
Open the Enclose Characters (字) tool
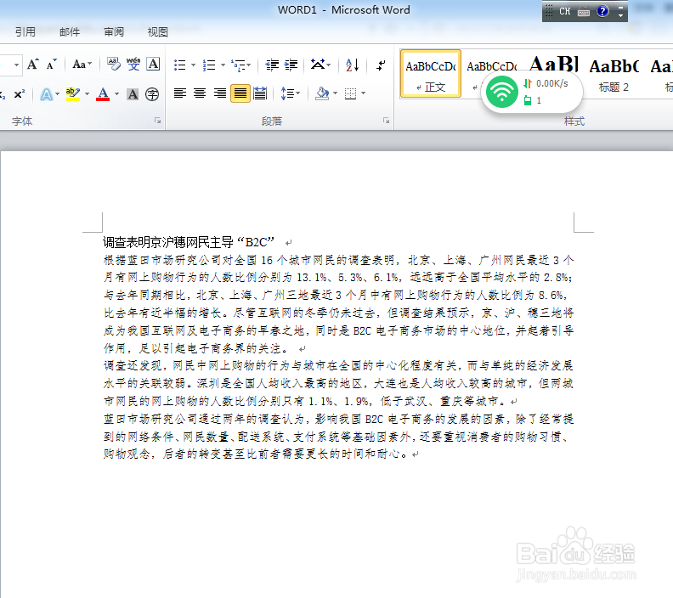[152, 94]
